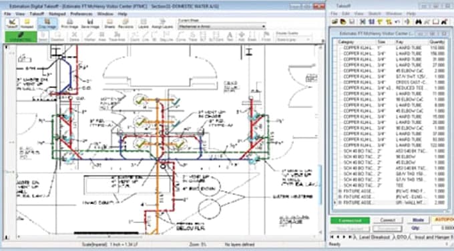Click the 'No layers defined' status text
Image resolution: width=454 pixels, height=251 pixels.
pyautogui.click(x=239, y=244)
